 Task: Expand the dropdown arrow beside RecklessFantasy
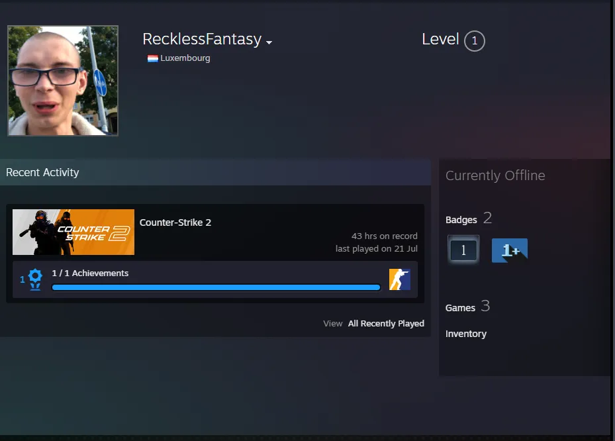269,42
